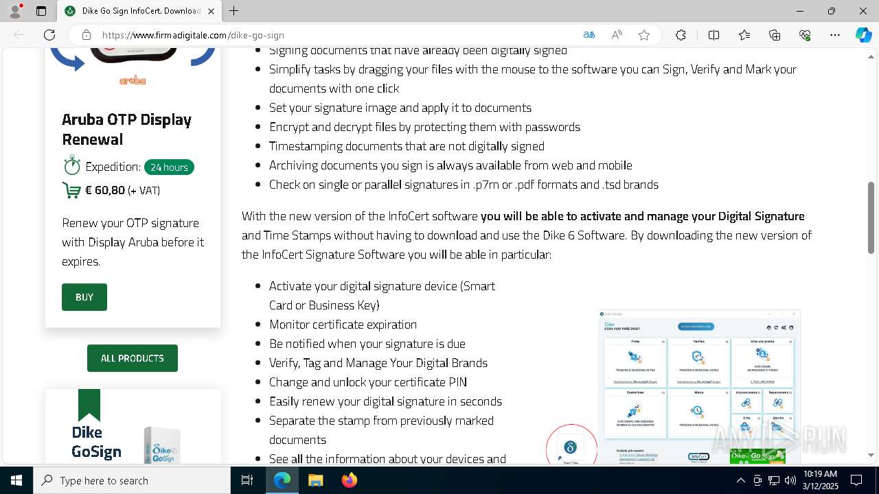Click the Dike GoSign software screenshot

click(x=700, y=386)
